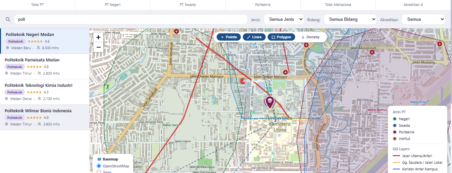The width and height of the screenshot is (452, 173).
Task: Click the purple Politeknik legend dot
Action: point(394,132)
